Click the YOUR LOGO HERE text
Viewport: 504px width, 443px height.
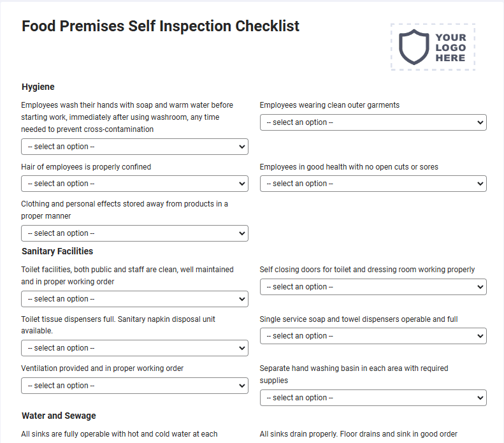tap(450, 48)
